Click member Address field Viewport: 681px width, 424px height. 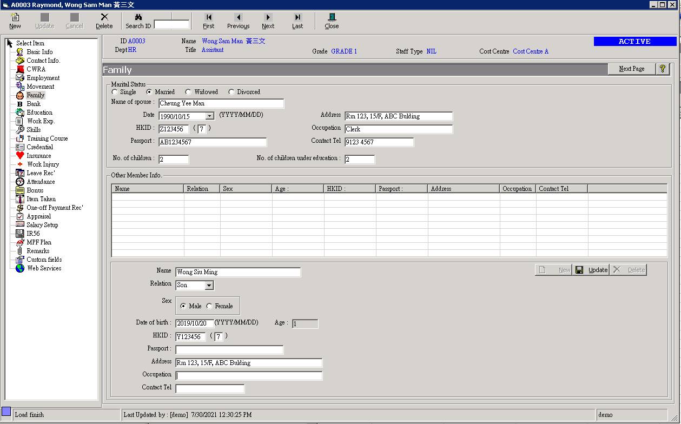coord(249,363)
